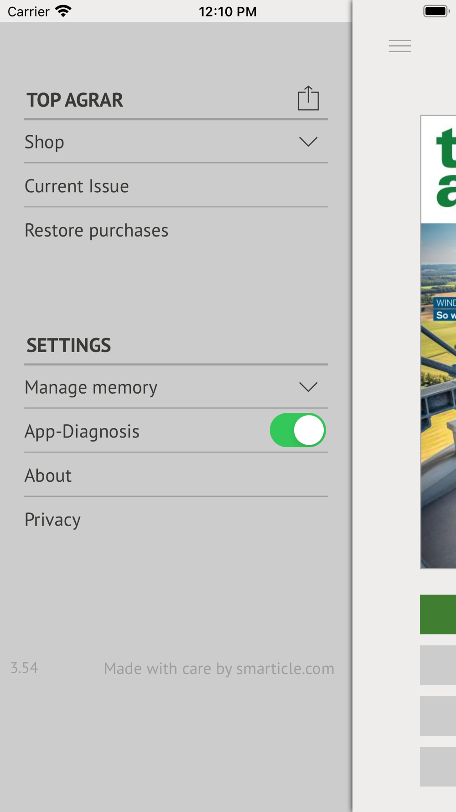This screenshot has height=812, width=456.
Task: Tap the SETTINGS heading
Action: [68, 345]
